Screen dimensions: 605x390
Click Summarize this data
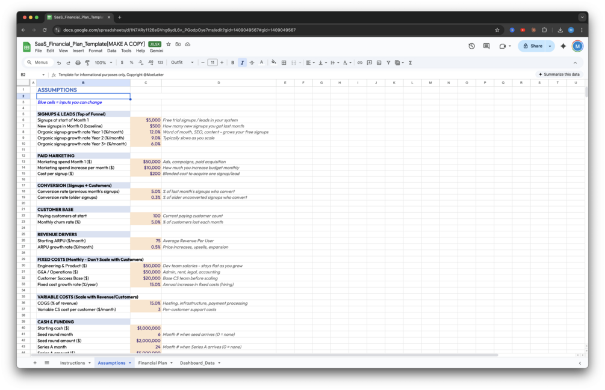point(559,75)
